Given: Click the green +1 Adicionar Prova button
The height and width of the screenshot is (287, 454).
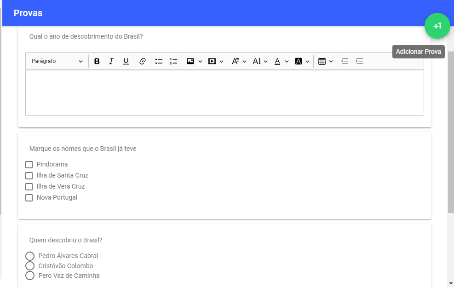Looking at the screenshot, I should [x=437, y=26].
